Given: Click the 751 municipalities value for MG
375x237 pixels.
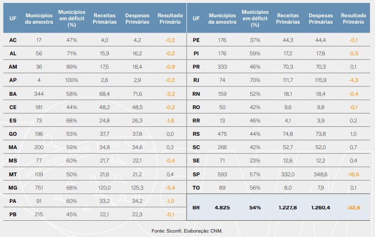Looking at the screenshot, I should point(38,188).
